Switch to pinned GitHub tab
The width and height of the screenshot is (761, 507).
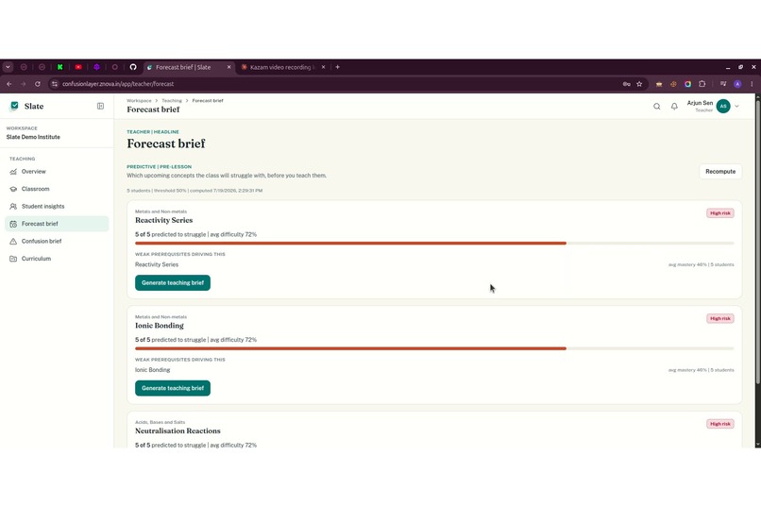point(133,67)
